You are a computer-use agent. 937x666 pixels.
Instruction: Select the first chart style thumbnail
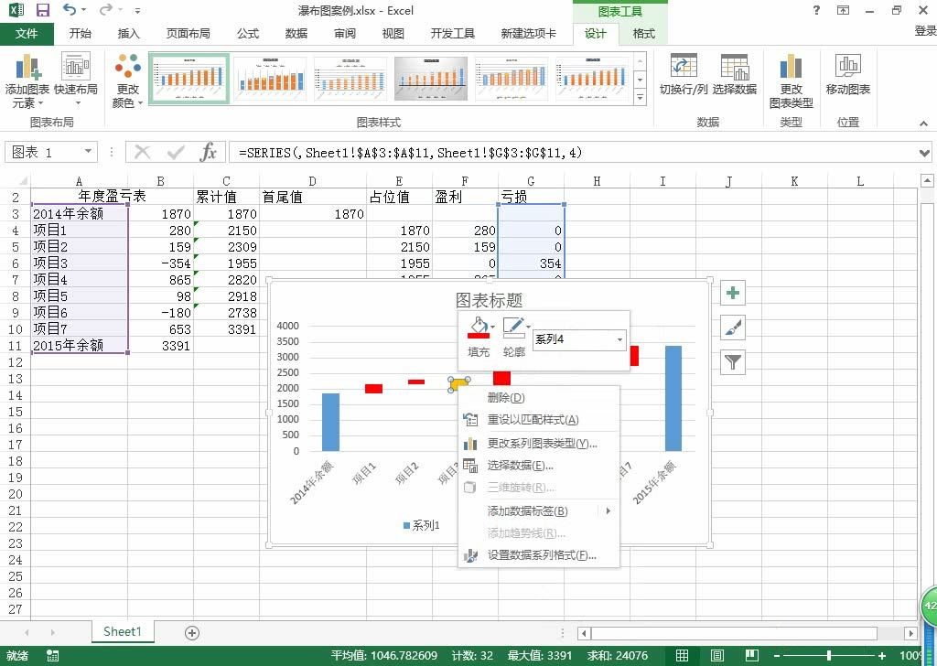(188, 79)
